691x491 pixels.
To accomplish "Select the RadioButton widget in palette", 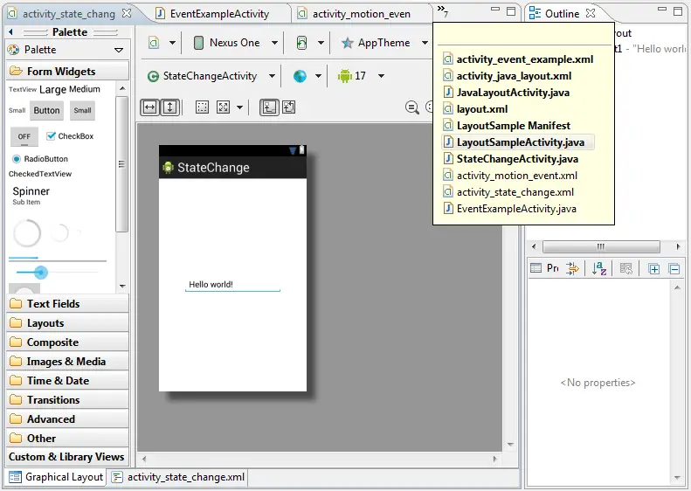I will (39, 159).
